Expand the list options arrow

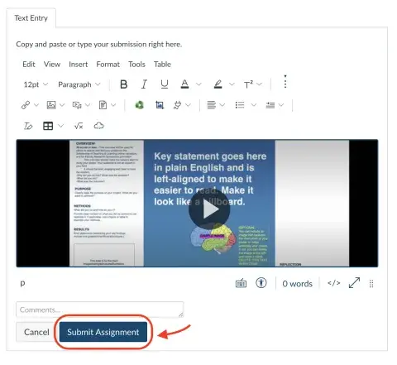point(254,105)
